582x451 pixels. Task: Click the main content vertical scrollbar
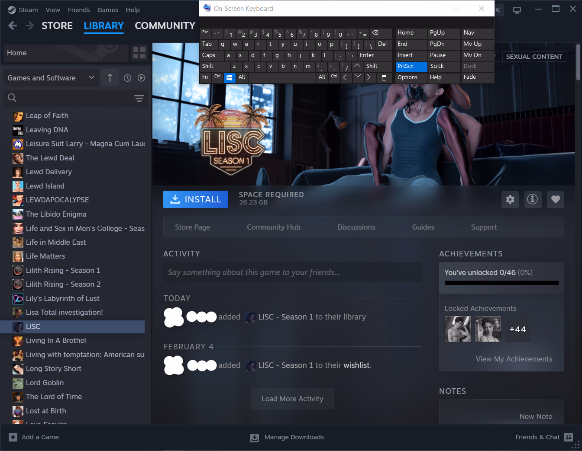(578, 62)
